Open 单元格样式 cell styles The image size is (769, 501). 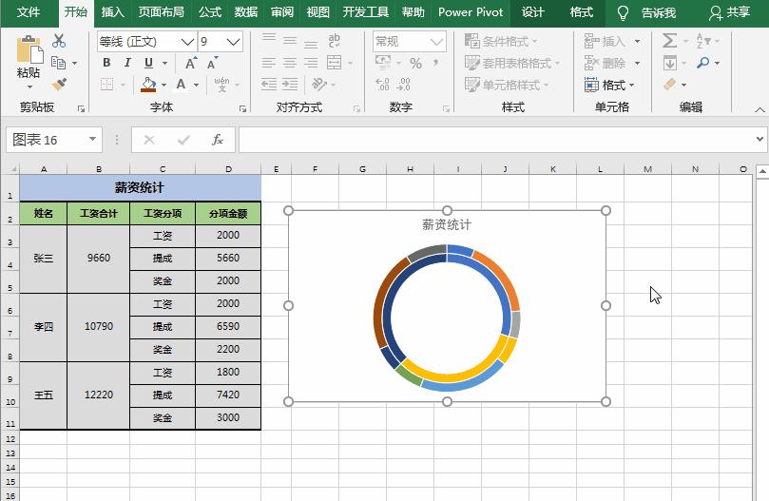(x=506, y=85)
